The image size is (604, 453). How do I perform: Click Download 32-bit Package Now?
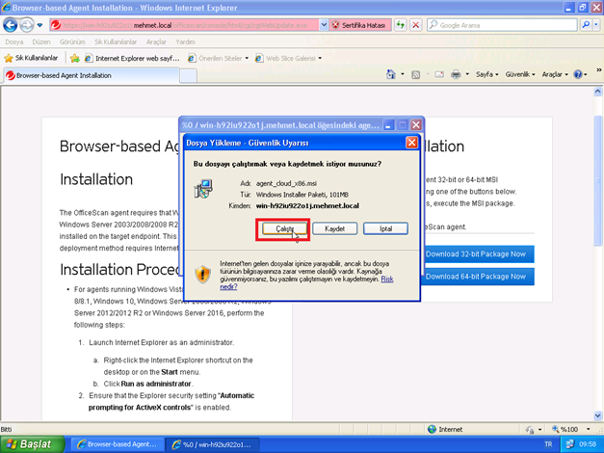pyautogui.click(x=475, y=254)
